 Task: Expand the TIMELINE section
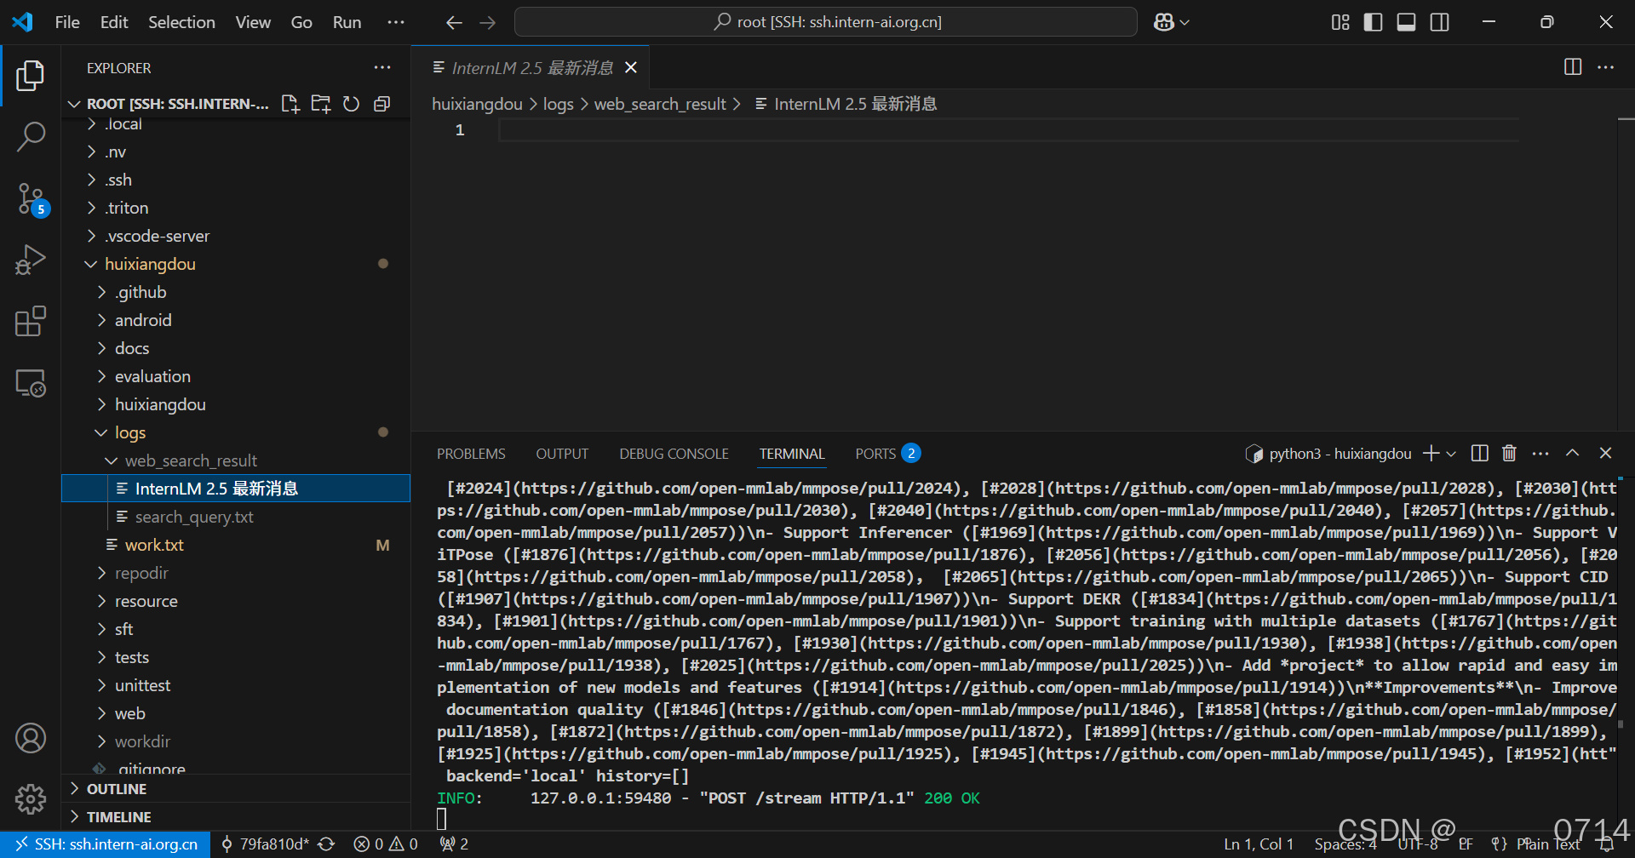[236, 817]
